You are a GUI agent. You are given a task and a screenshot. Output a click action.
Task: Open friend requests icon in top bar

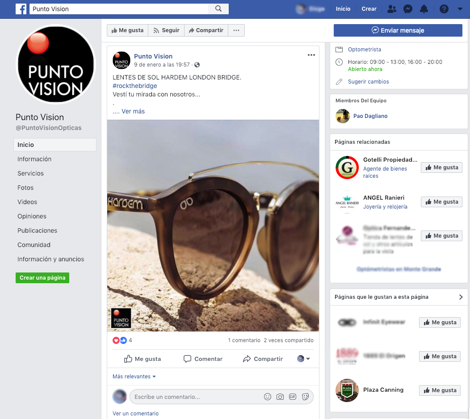tap(391, 9)
